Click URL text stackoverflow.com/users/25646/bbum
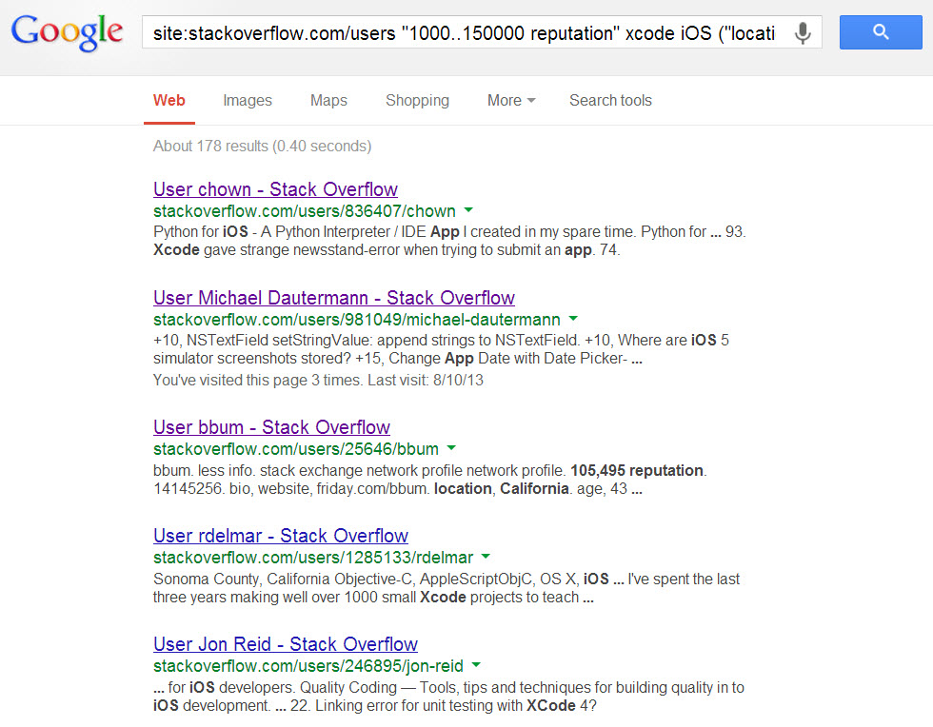933x727 pixels. coord(296,449)
